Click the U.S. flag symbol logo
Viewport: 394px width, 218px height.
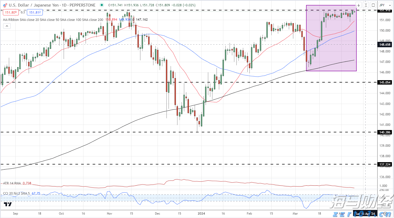click(5, 5)
